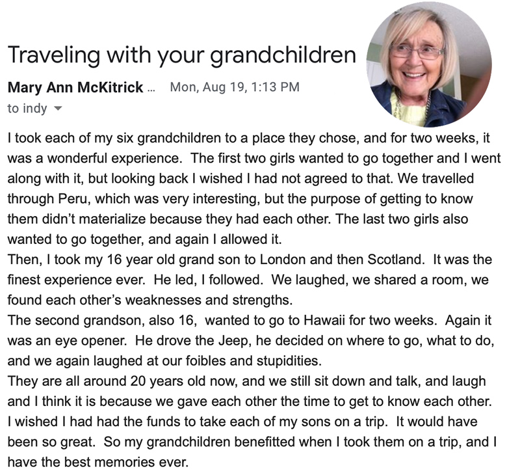The height and width of the screenshot is (475, 507).
Task: Click the phrase "finest experience ever"
Action: pyautogui.click(x=75, y=280)
